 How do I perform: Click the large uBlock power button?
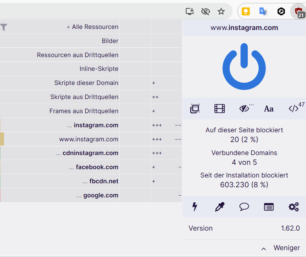tap(244, 67)
